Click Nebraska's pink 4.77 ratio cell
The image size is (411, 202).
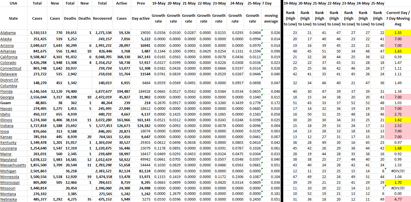pos(398,199)
